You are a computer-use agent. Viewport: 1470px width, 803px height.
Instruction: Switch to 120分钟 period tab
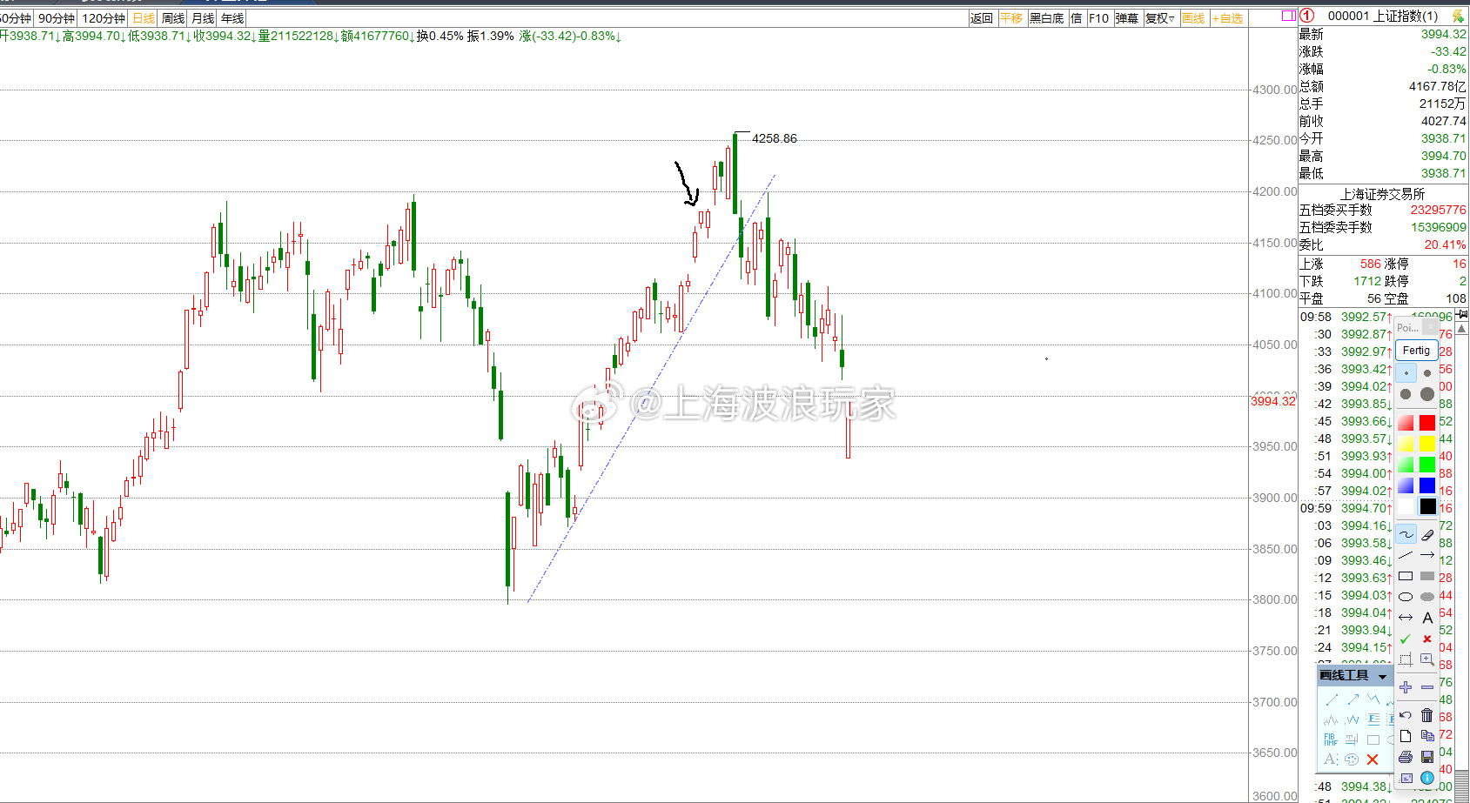point(104,18)
